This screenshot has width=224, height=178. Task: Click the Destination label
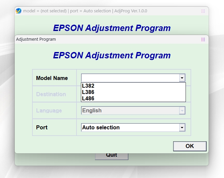click(51, 94)
